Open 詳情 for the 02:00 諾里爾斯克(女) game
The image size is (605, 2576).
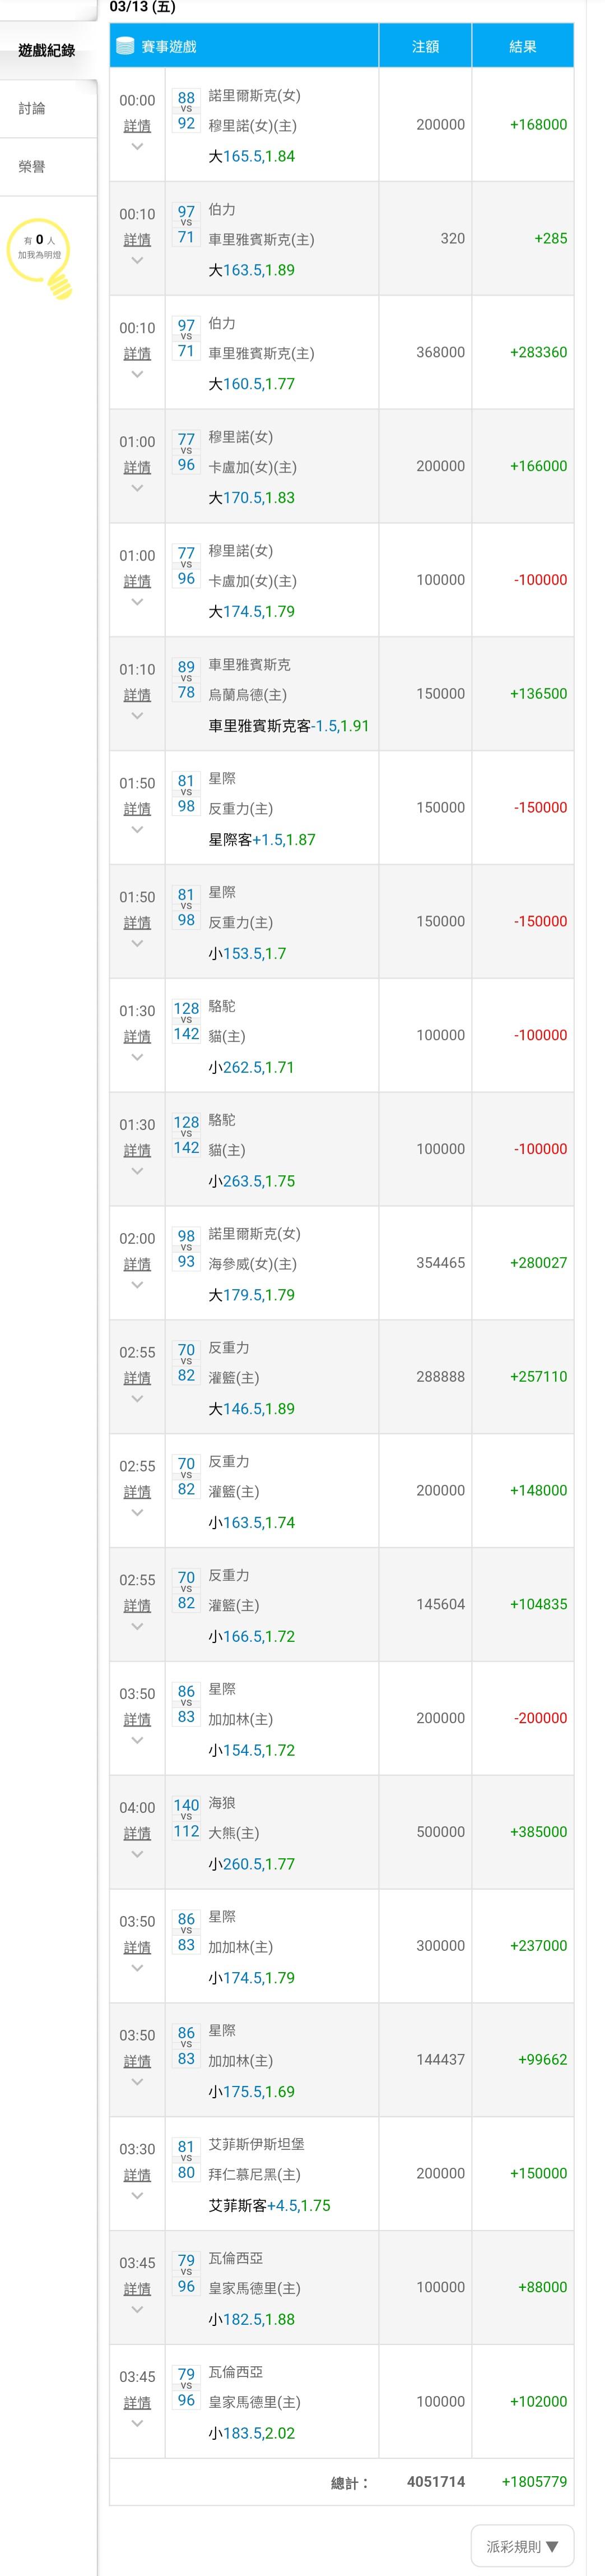pyautogui.click(x=137, y=1264)
